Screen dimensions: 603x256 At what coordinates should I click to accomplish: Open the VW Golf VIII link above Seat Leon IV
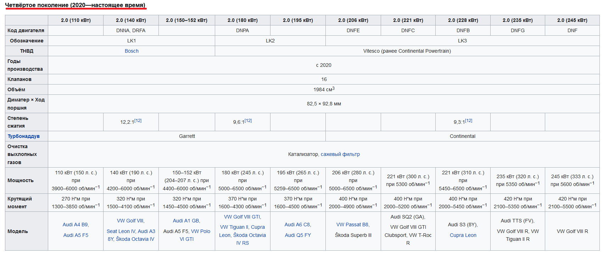pyautogui.click(x=130, y=221)
